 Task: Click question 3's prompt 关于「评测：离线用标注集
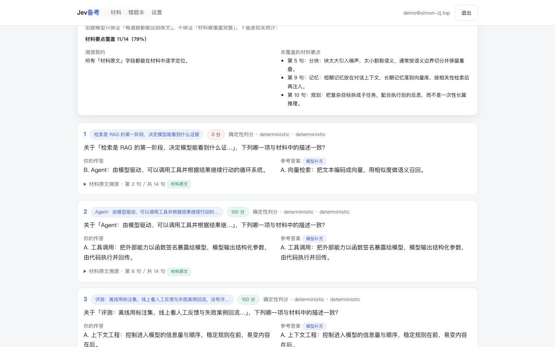[211, 313]
